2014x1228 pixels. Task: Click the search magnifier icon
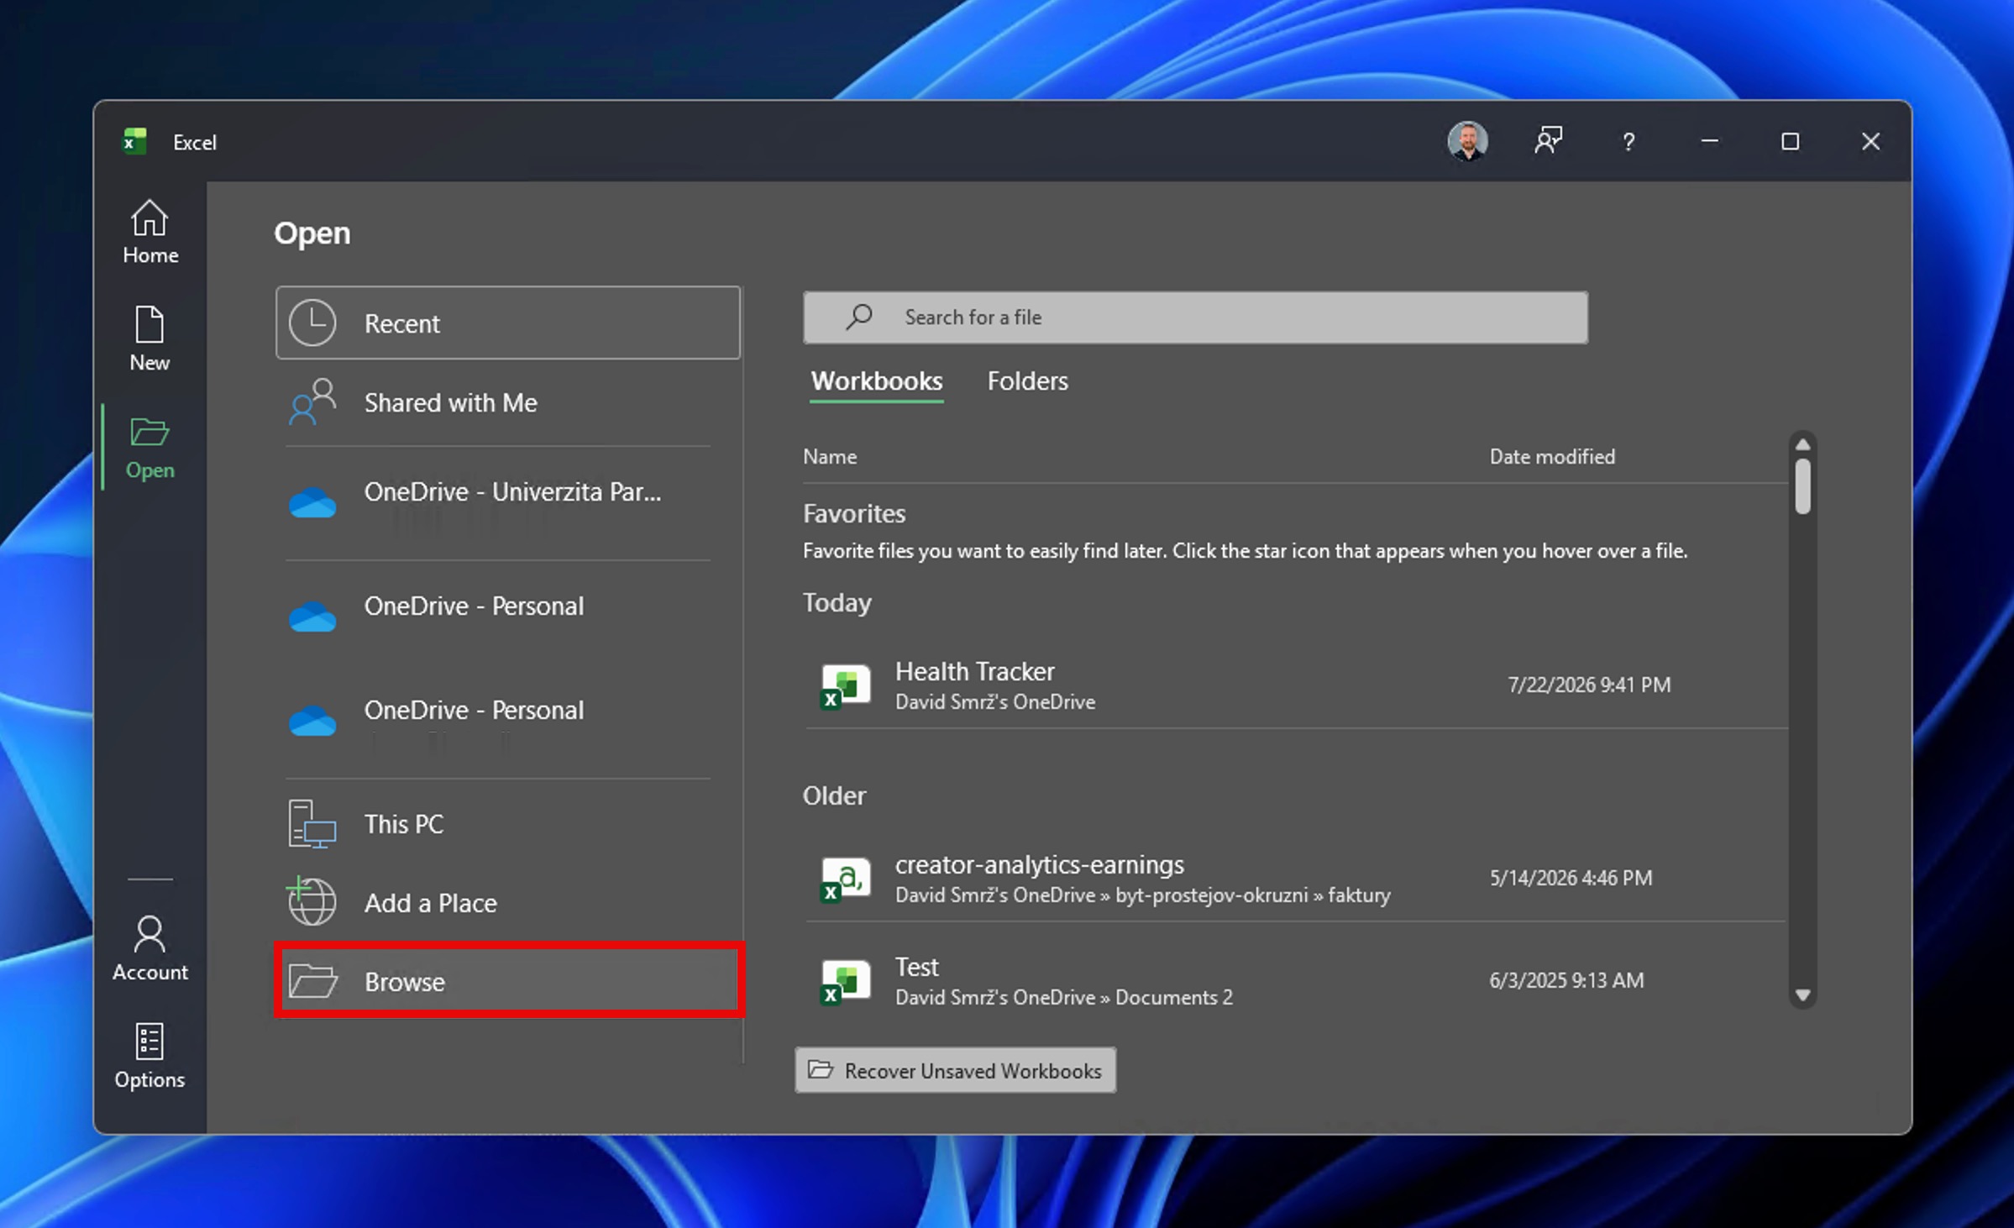pos(858,317)
